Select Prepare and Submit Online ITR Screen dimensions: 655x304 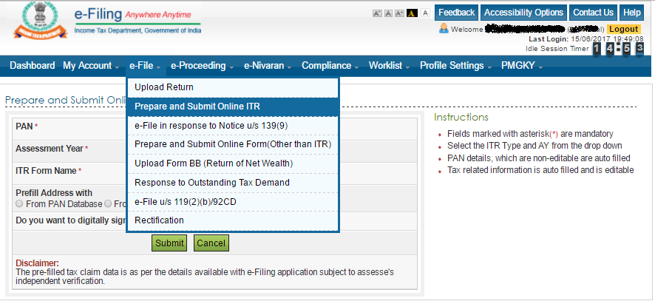click(197, 106)
